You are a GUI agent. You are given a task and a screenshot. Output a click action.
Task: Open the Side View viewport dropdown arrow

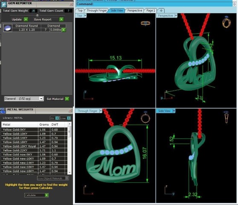(x=174, y=111)
